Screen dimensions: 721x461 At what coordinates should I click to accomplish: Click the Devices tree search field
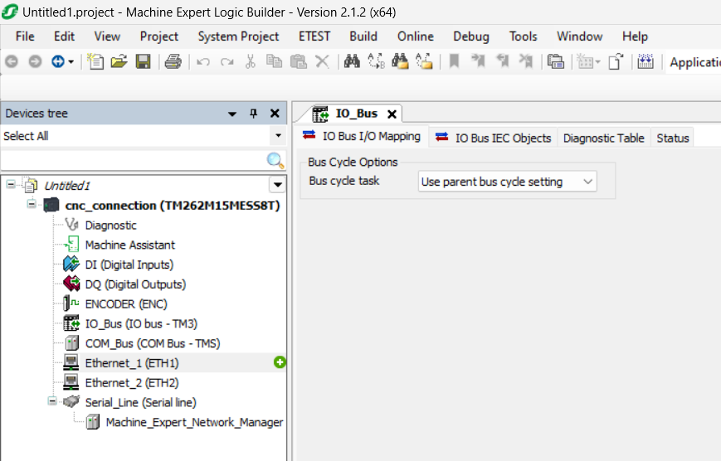133,160
